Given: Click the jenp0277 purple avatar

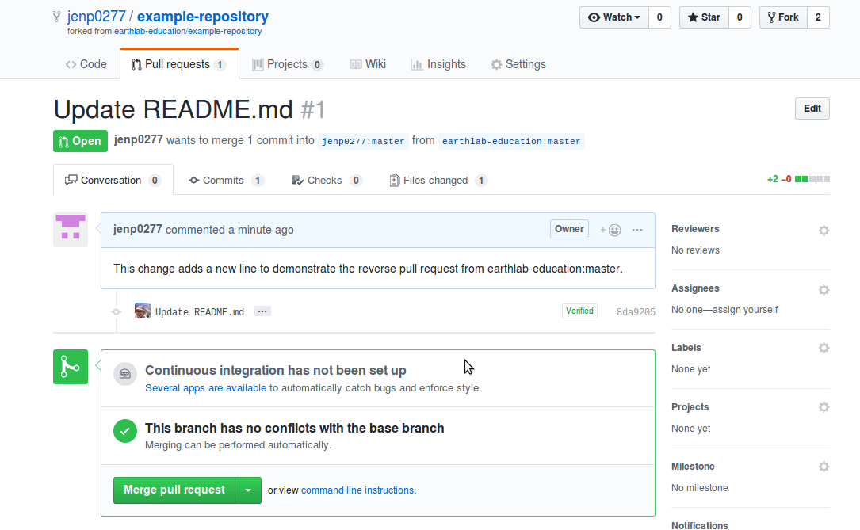Looking at the screenshot, I should pyautogui.click(x=71, y=230).
